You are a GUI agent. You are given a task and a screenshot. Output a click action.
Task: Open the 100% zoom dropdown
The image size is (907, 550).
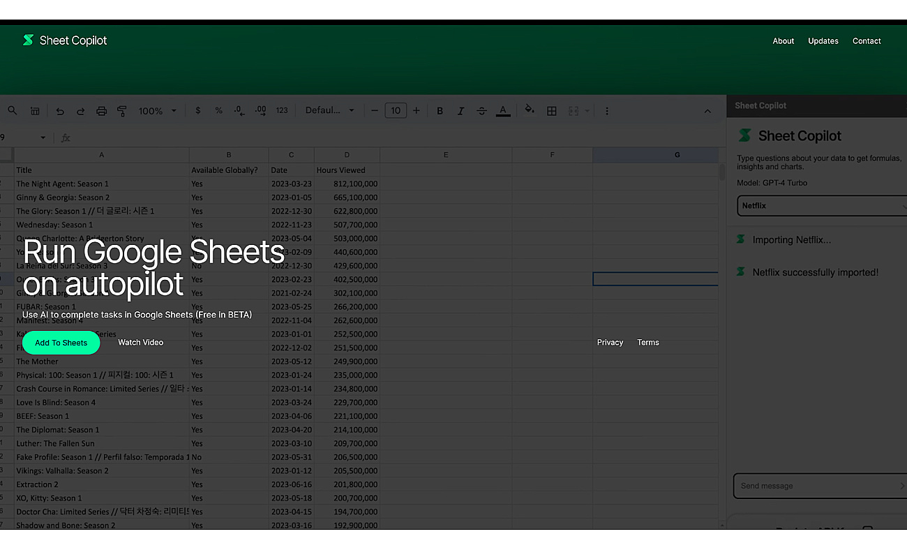tap(158, 111)
